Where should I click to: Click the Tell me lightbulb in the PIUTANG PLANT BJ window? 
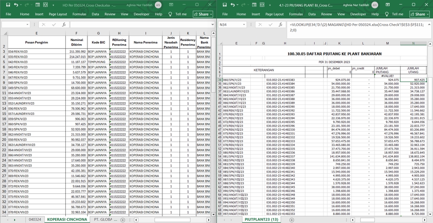pyautogui.click(x=387, y=14)
